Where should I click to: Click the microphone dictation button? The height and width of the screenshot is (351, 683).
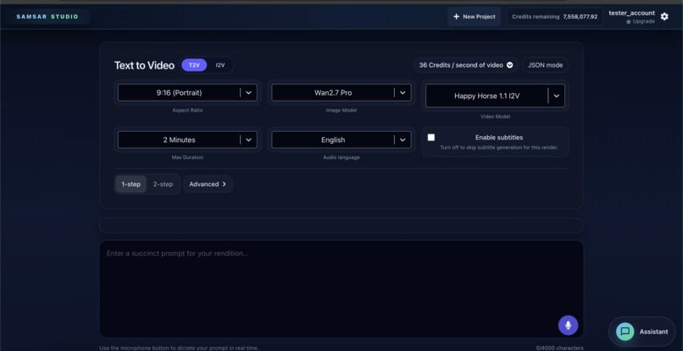568,326
